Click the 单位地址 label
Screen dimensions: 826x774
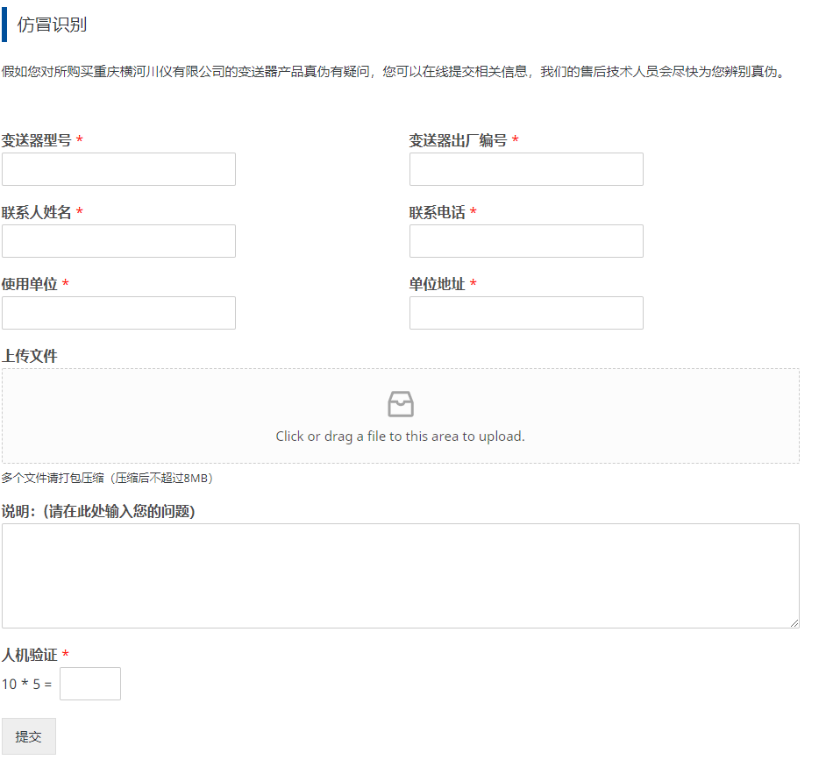click(437, 284)
